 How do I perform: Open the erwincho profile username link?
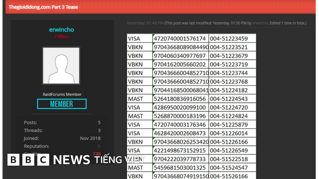coord(61,30)
